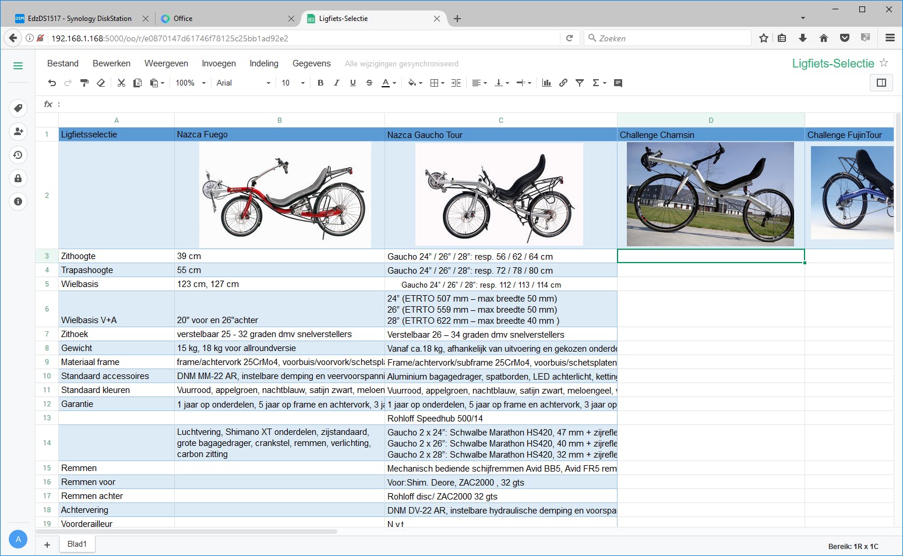The height and width of the screenshot is (556, 903).
Task: Click the clear format eraser icon
Action: click(x=101, y=83)
